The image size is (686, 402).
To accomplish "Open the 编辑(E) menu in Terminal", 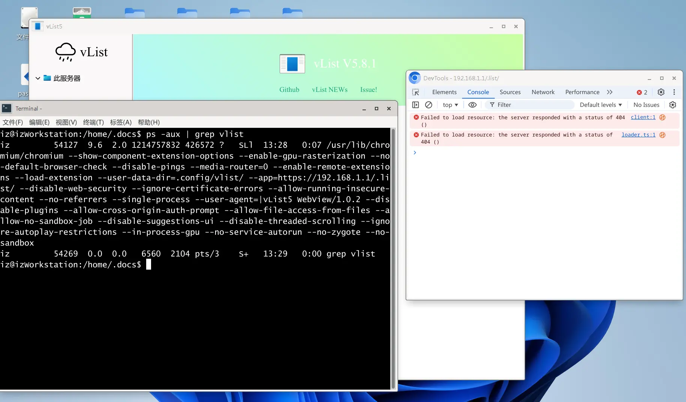I will pyautogui.click(x=39, y=122).
